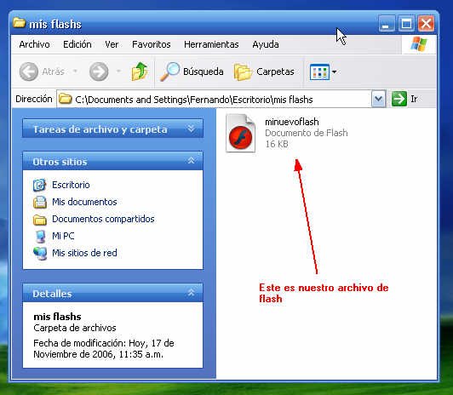Open the Herramientas menu
Viewport: 453px width, 395px height.
tap(211, 44)
